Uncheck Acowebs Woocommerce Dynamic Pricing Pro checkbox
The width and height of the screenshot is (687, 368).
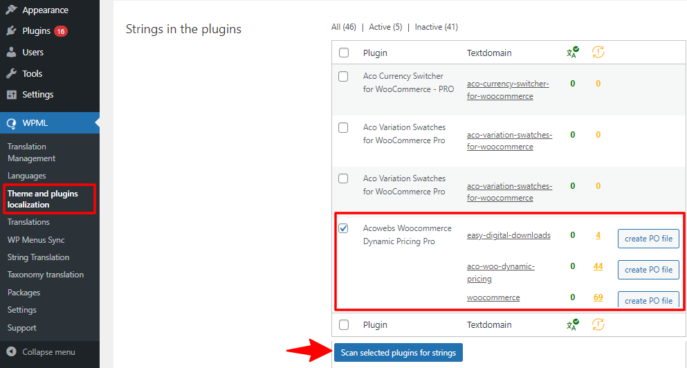(343, 228)
